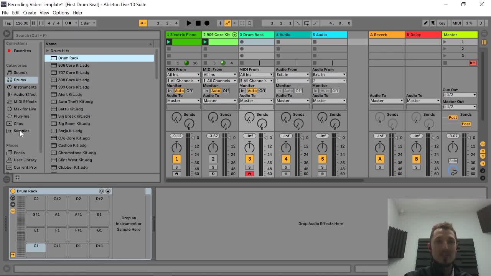This screenshot has width=491, height=276.
Task: Show Drum Rack chain list icon
Action: pos(13,204)
